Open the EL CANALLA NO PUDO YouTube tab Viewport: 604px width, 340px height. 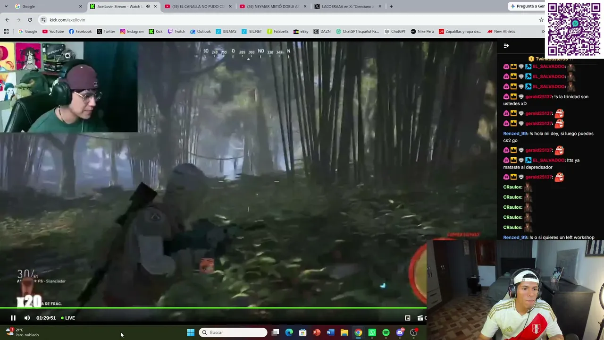coord(198,6)
